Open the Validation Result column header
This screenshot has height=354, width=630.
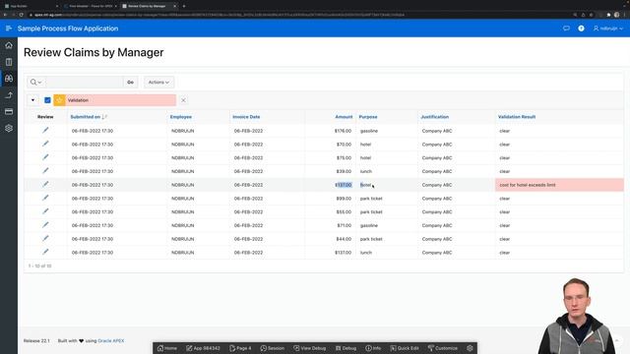517,117
